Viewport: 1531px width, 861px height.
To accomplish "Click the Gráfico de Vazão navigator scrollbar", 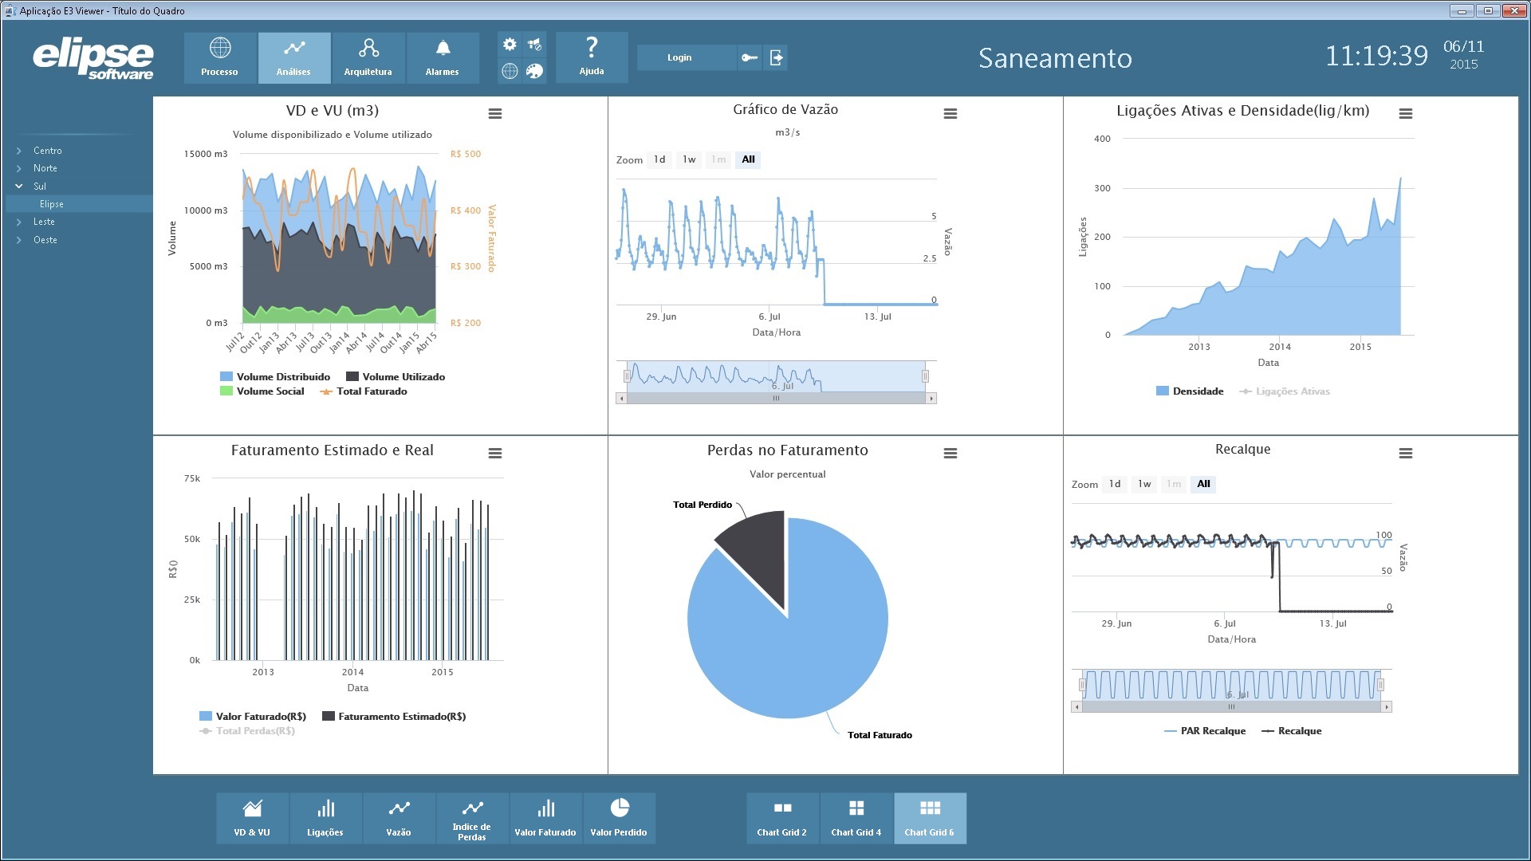I will (x=776, y=398).
